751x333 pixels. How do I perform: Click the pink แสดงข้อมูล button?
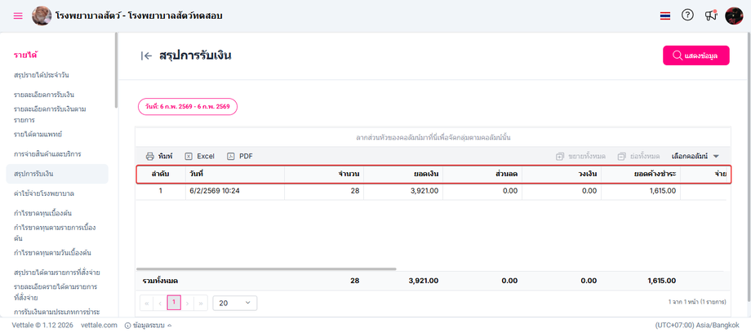point(695,55)
